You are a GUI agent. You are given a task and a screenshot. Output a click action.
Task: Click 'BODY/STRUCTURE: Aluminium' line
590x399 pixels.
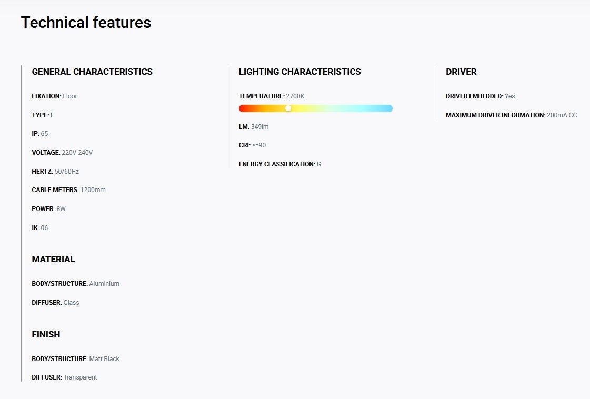tap(76, 283)
